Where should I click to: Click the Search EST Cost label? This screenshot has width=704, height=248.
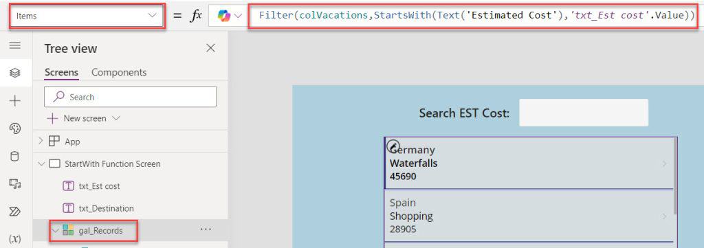(465, 113)
